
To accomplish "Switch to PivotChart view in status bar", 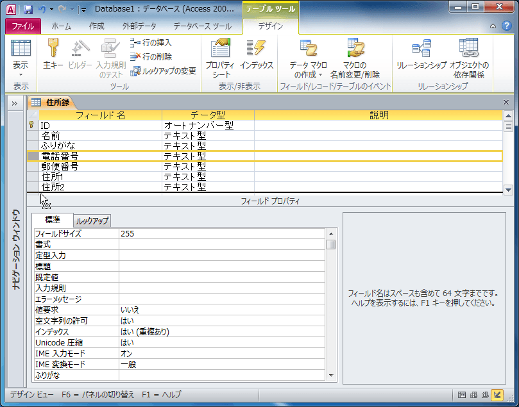I will 485,395.
